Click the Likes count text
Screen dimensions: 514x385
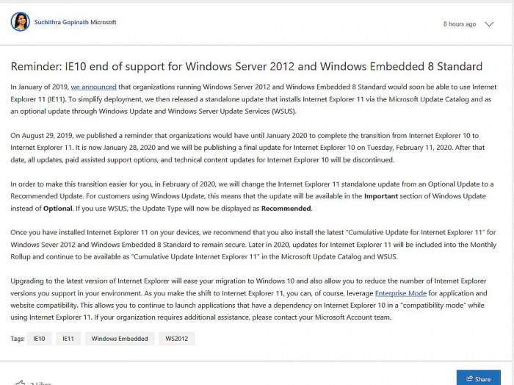click(x=41, y=383)
